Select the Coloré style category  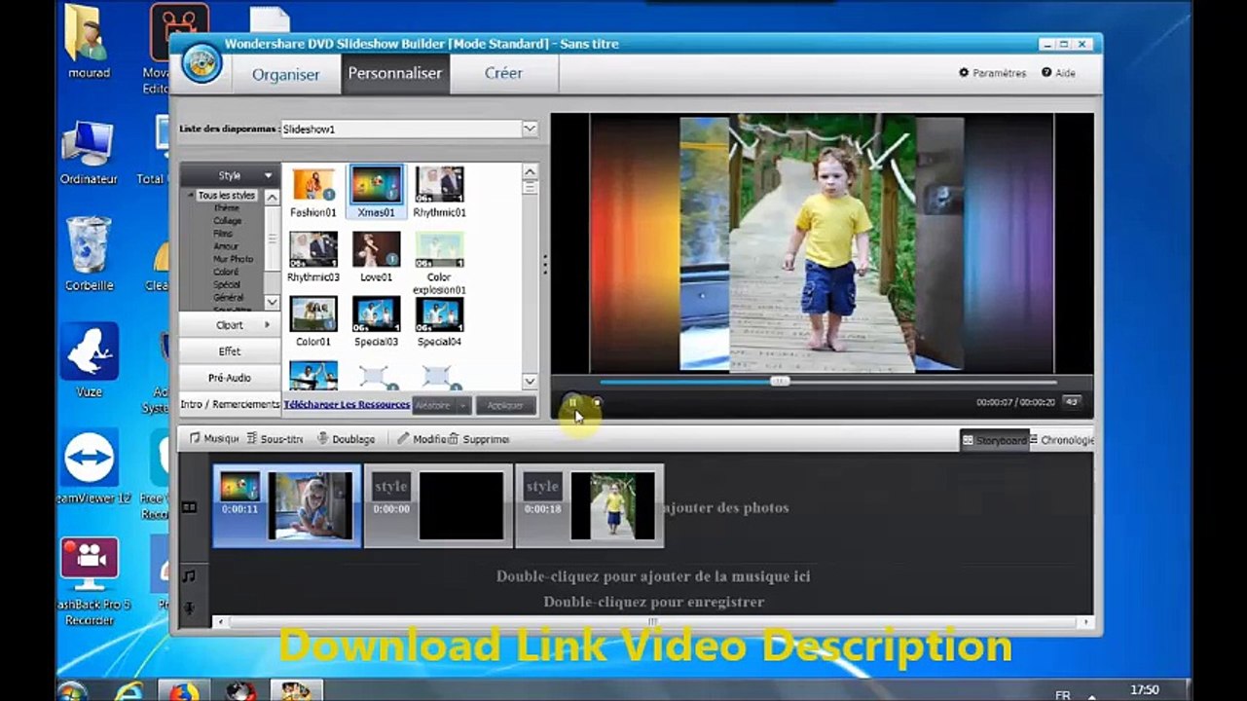[227, 272]
